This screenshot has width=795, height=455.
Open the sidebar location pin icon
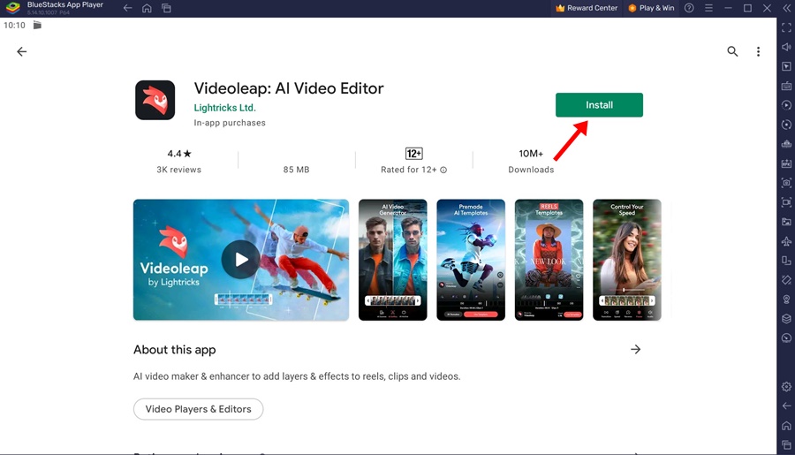coord(786,300)
